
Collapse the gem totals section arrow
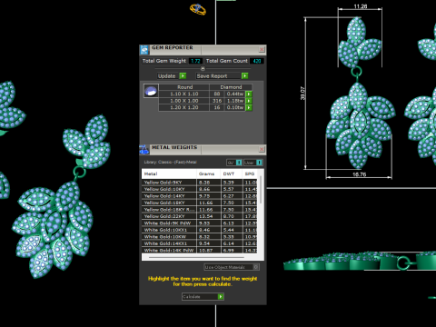203,68
